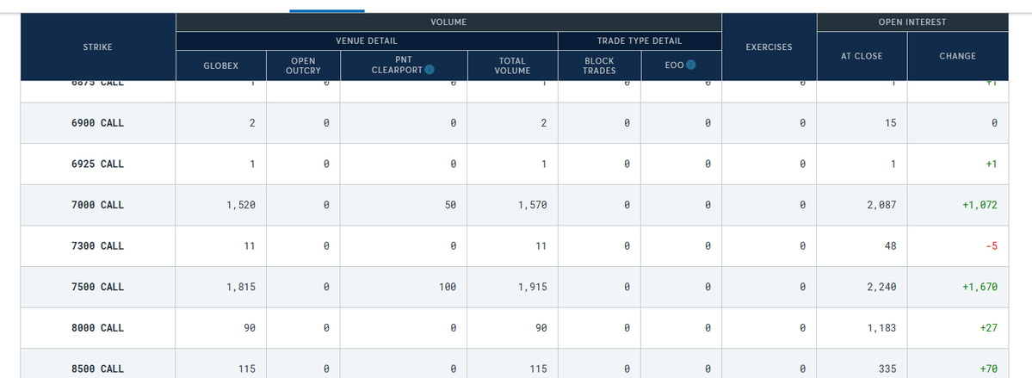Click at-close open interest 1,183
Screen dimensions: 1032x378
(x=881, y=328)
